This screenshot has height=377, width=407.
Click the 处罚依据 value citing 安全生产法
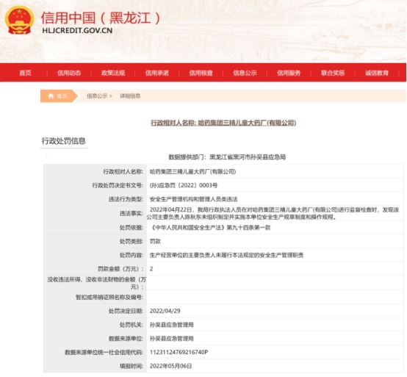point(210,228)
